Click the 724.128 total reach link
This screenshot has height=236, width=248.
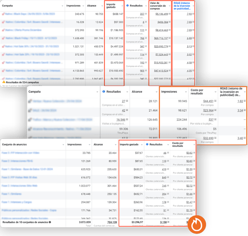112,222
